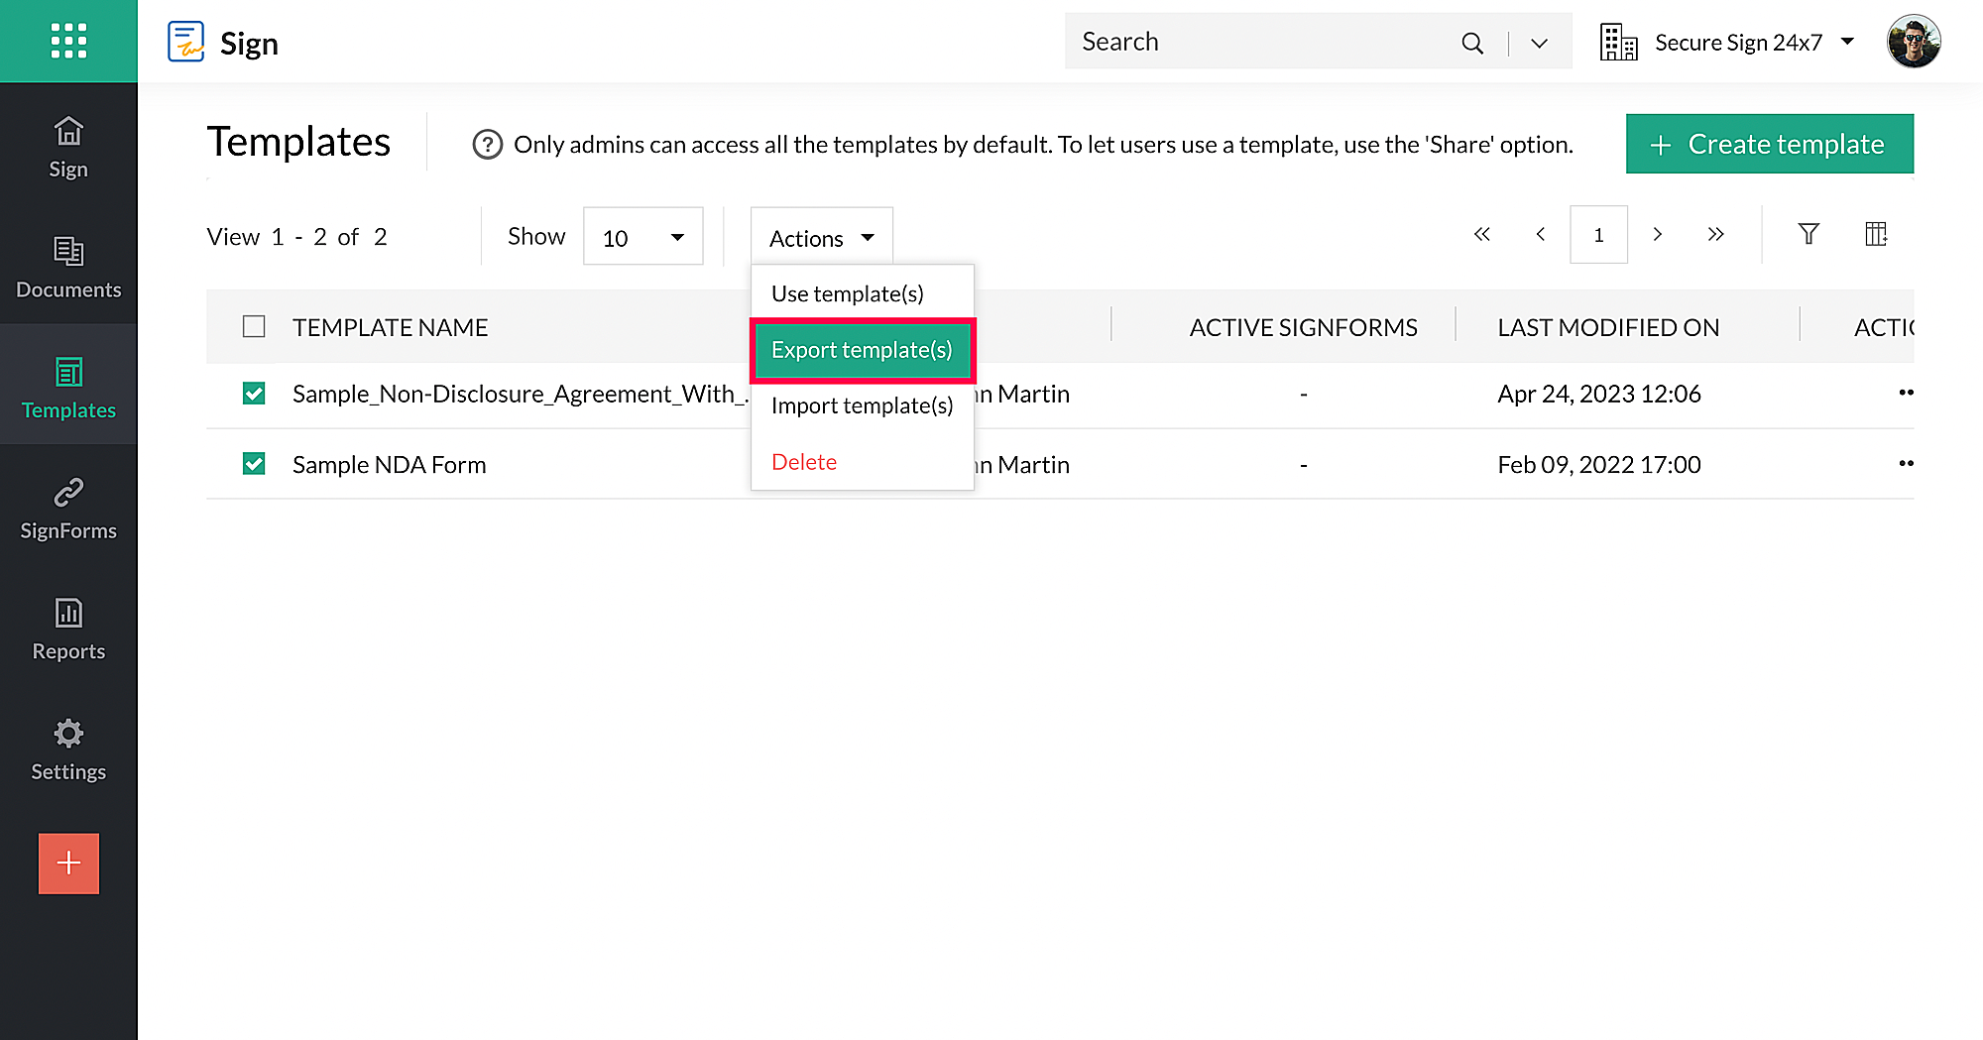The image size is (1983, 1040).
Task: Click the search magnifier icon
Action: coord(1472,43)
